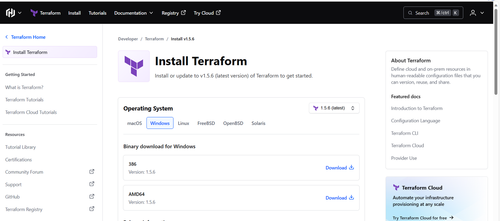This screenshot has width=500, height=221.
Task: Click the search magnifier icon
Action: click(410, 13)
